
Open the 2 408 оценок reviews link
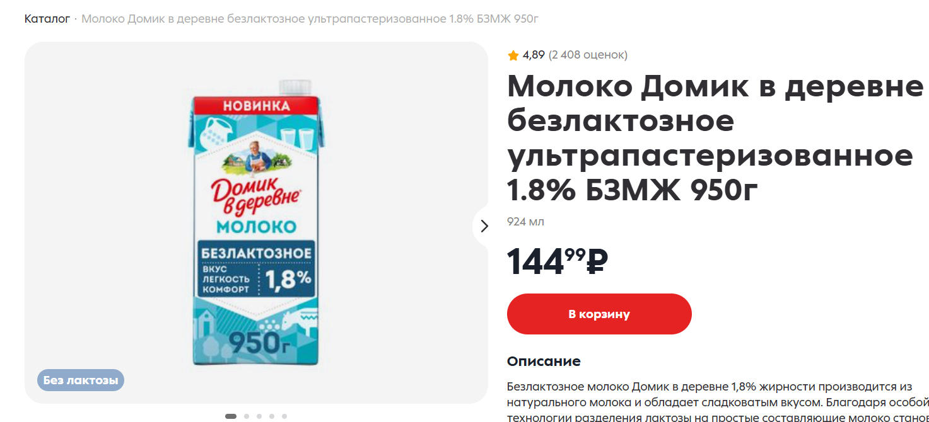(588, 55)
